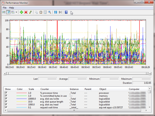Open the Help menu
Viewport: 155px width, 116px height.
(12, 8)
